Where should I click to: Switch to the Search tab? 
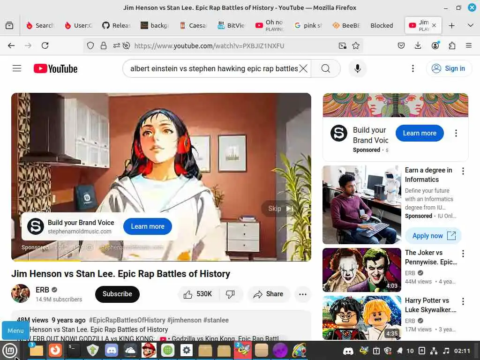pyautogui.click(x=40, y=25)
